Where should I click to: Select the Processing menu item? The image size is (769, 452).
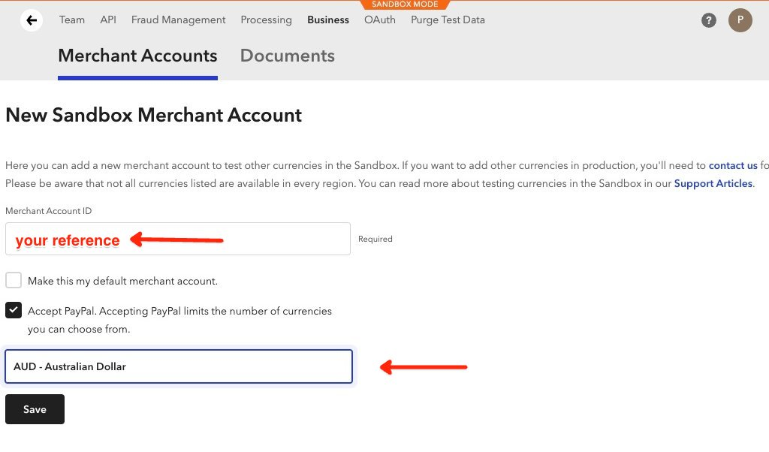(267, 20)
